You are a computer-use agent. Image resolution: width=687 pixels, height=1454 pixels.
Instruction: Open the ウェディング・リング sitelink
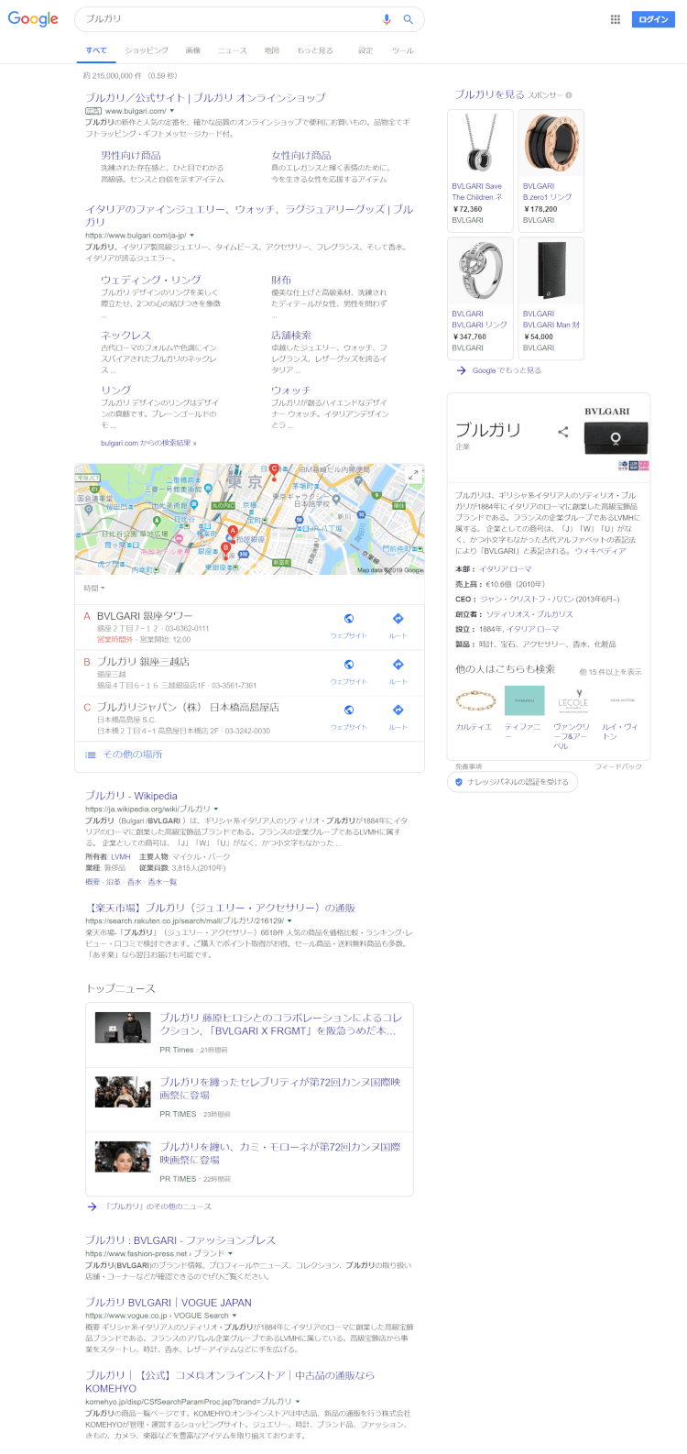click(x=151, y=280)
